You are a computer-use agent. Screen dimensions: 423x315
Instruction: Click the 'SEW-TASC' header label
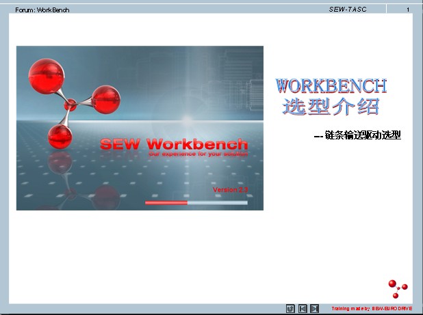tap(348, 10)
